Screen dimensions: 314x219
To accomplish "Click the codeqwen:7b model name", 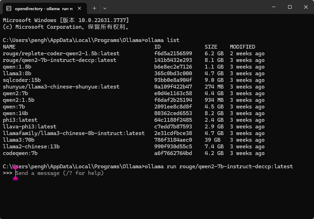I will coord(20,153).
